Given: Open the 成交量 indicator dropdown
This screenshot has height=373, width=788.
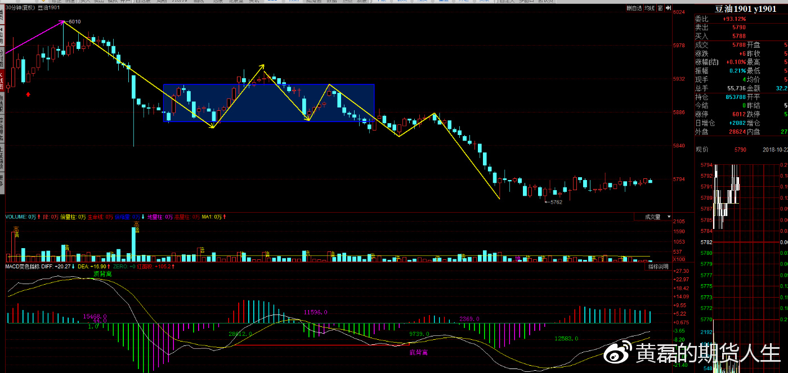Looking at the screenshot, I should coord(657,217).
